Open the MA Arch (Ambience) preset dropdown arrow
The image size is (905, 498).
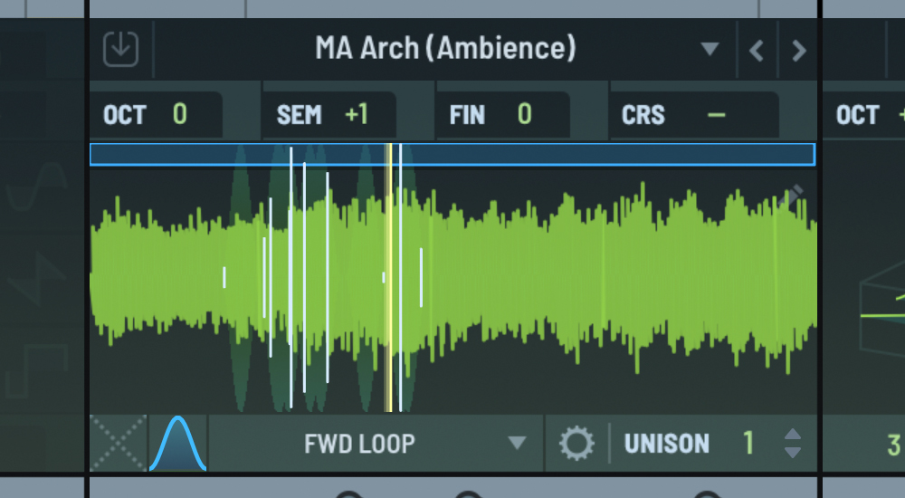(710, 49)
